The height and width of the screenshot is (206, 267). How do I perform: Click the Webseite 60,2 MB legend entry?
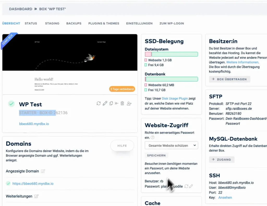pos(159,85)
